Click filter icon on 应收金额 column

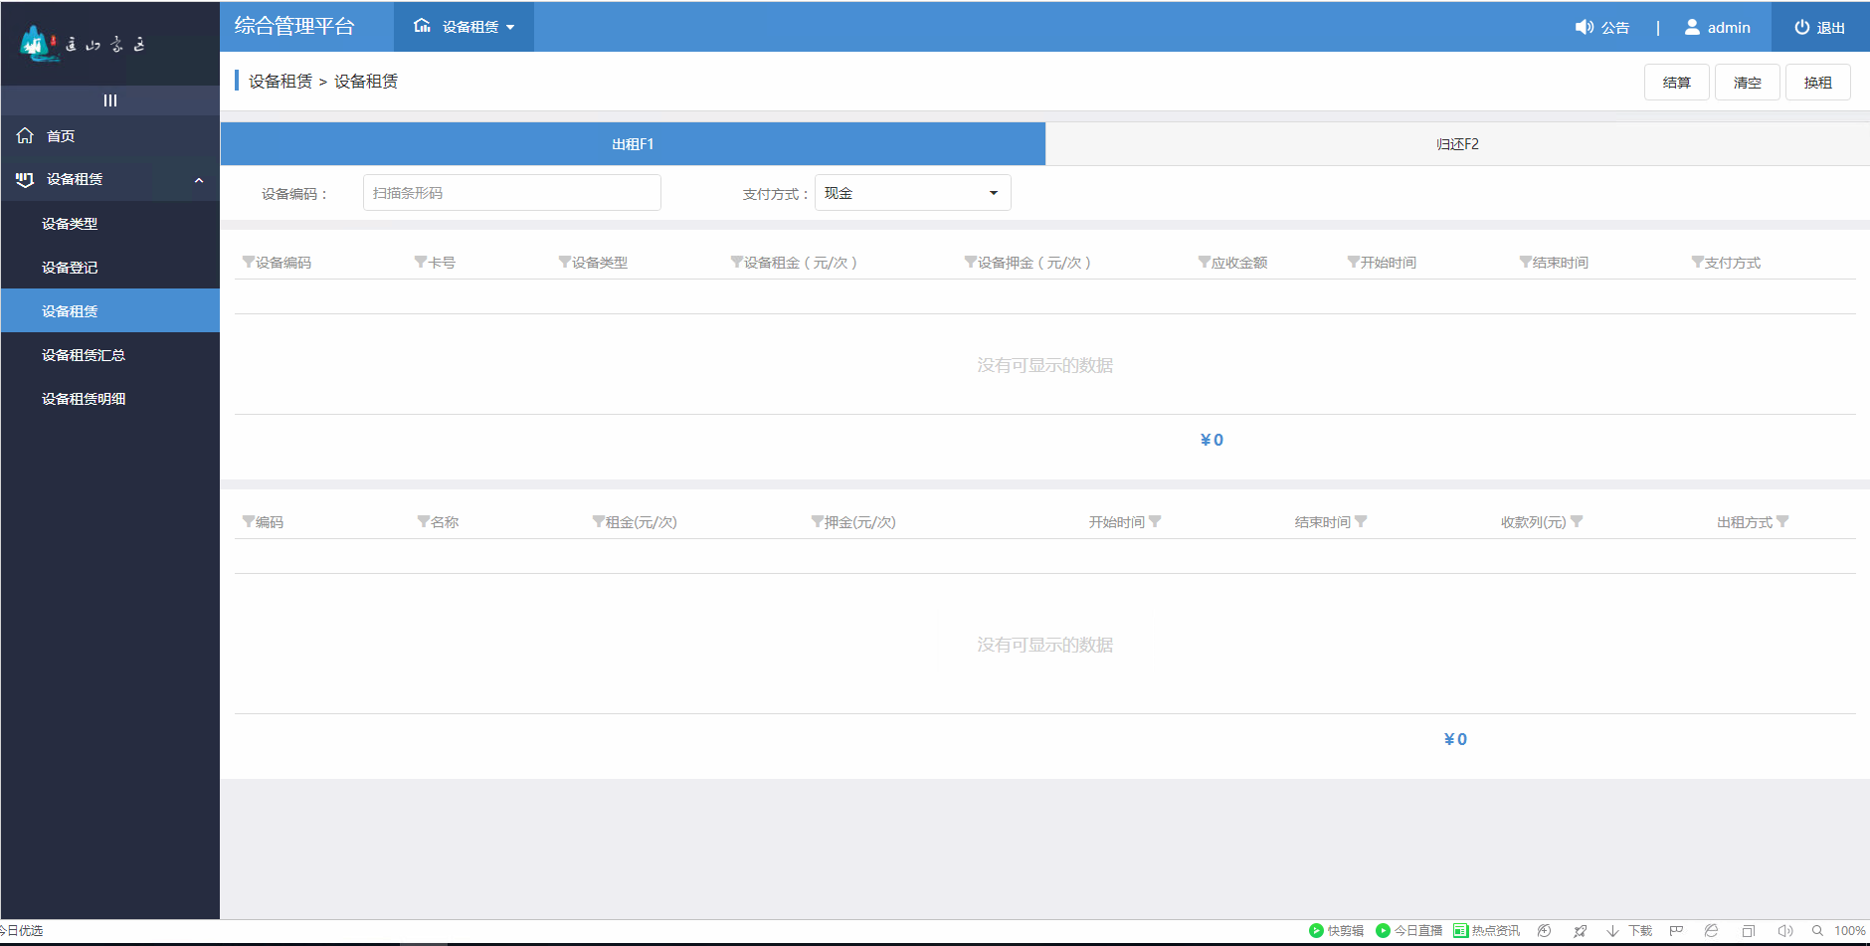[1204, 263]
